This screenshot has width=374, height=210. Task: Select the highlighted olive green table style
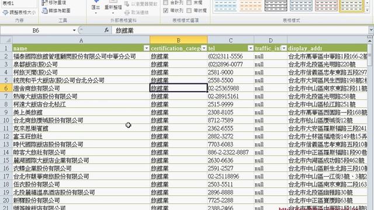351,6
